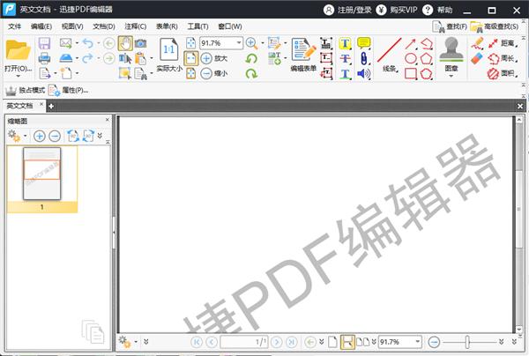
Task: Switch to single page layout in bottom bar
Action: click(x=332, y=342)
